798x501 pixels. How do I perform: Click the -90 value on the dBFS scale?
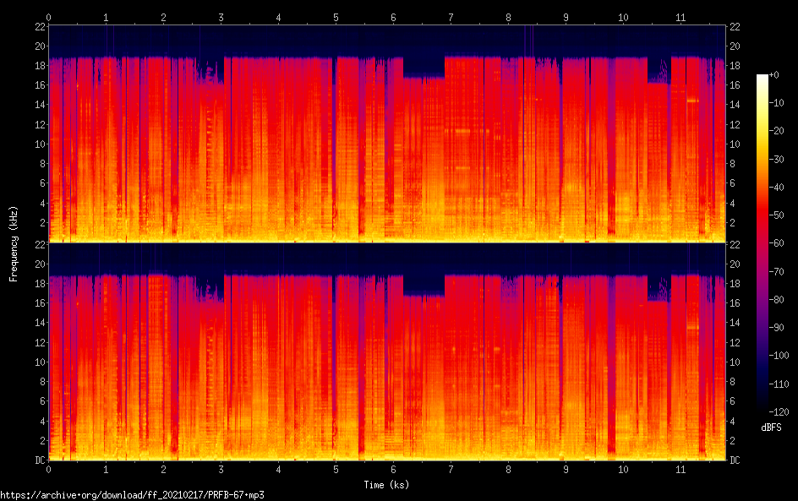tap(777, 328)
